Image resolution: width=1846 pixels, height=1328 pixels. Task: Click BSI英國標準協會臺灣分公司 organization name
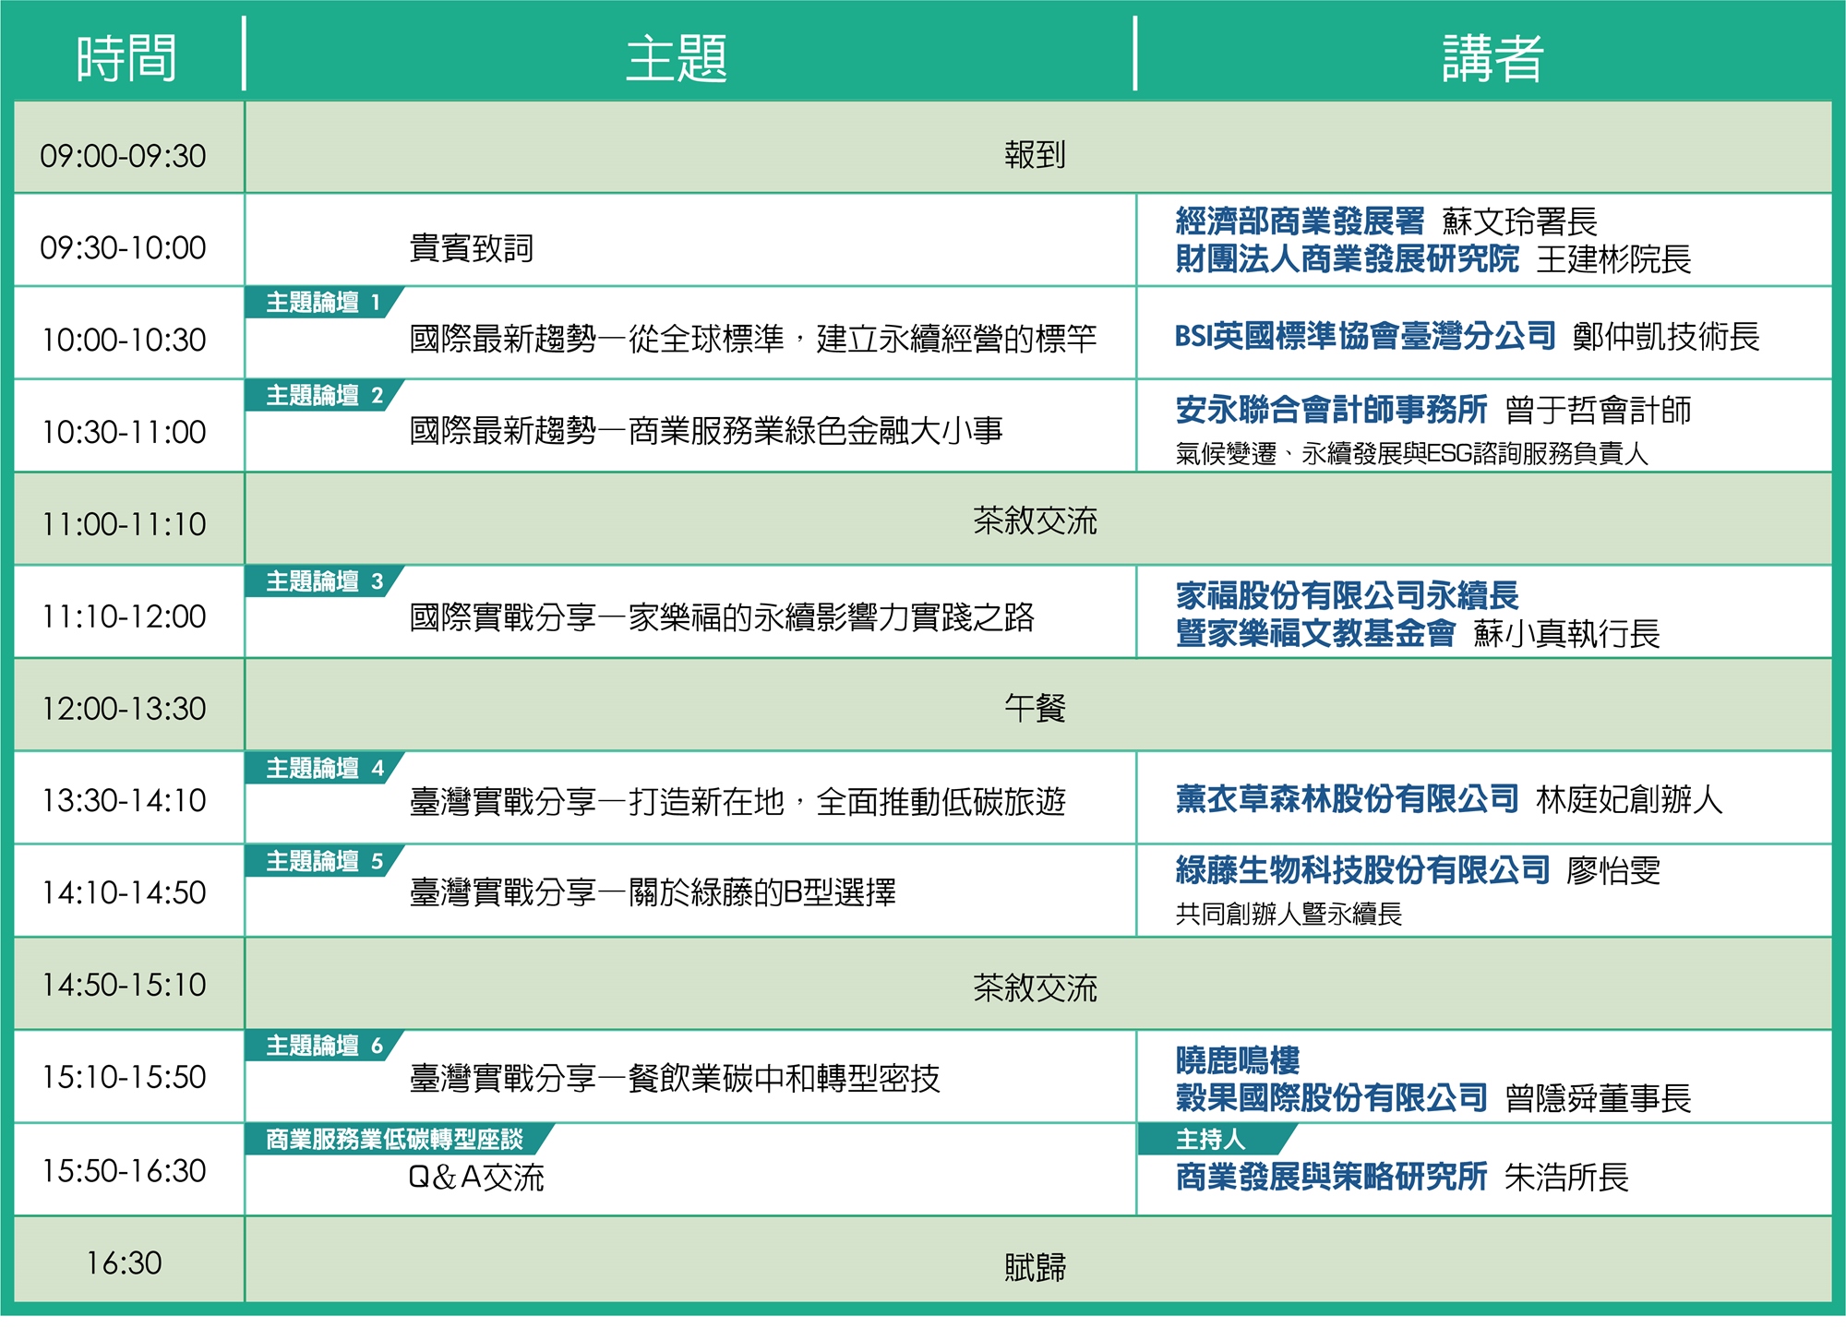click(1364, 336)
